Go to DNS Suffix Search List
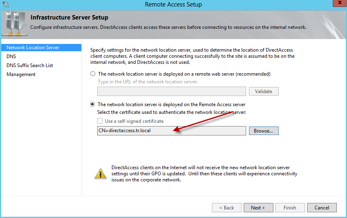The width and height of the screenshot is (347, 218). (30, 65)
